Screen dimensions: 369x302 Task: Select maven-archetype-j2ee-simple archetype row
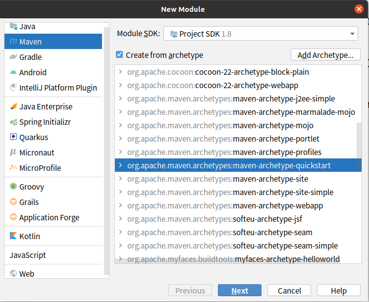(x=238, y=99)
